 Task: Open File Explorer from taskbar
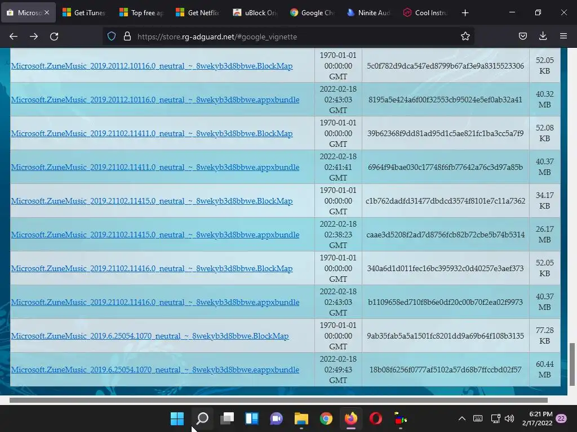tap(301, 418)
